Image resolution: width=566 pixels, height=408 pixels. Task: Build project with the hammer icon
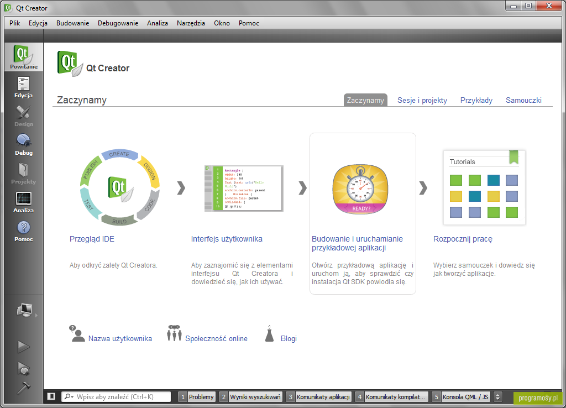click(x=24, y=388)
